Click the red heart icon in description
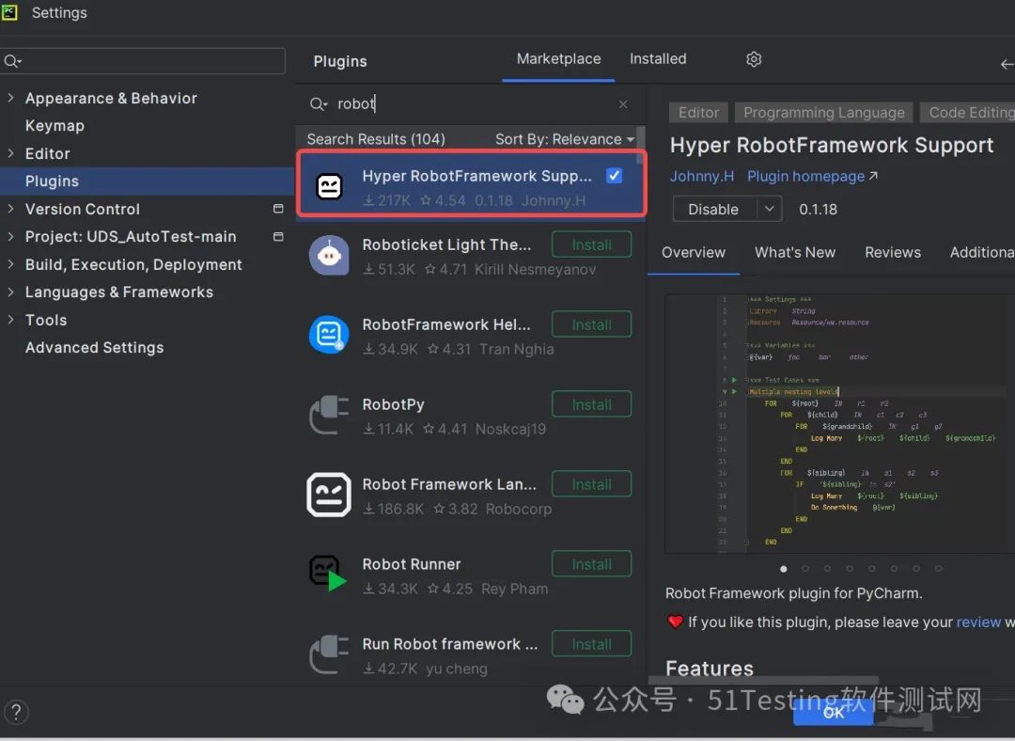1015x741 pixels. [675, 622]
